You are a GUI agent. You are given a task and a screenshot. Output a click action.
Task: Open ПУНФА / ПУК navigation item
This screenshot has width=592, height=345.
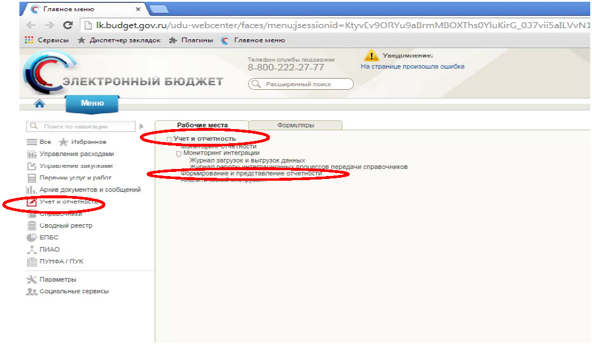coord(57,262)
